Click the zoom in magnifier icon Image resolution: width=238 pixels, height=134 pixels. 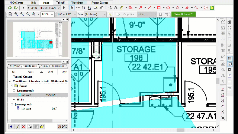pyautogui.click(x=16, y=14)
